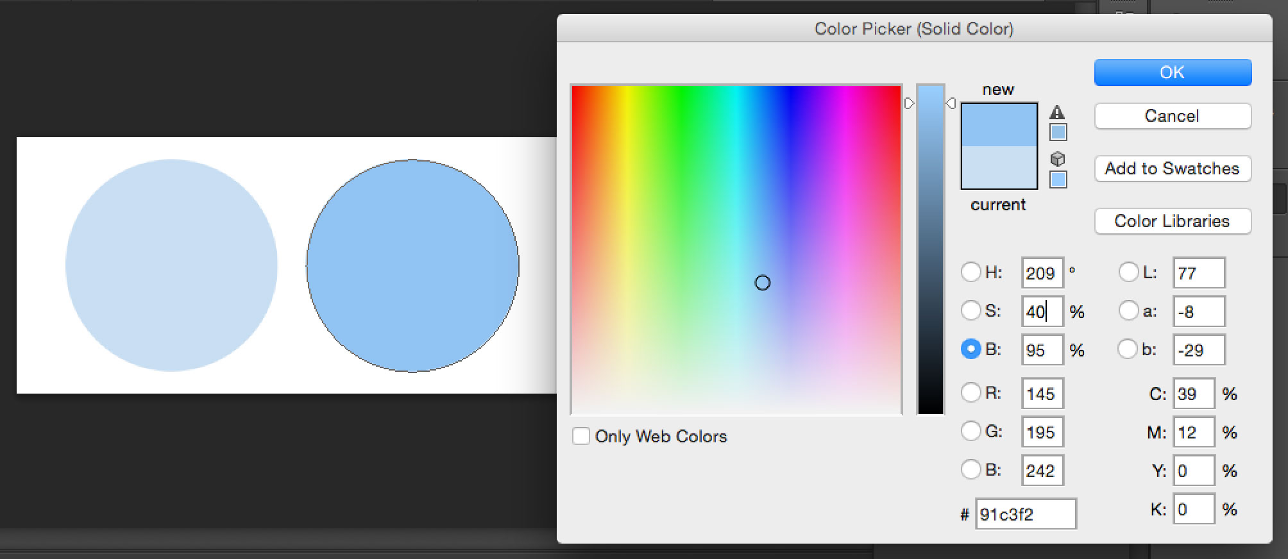Select the H hue radio button
Screen dimensions: 1288x559
[x=970, y=272]
